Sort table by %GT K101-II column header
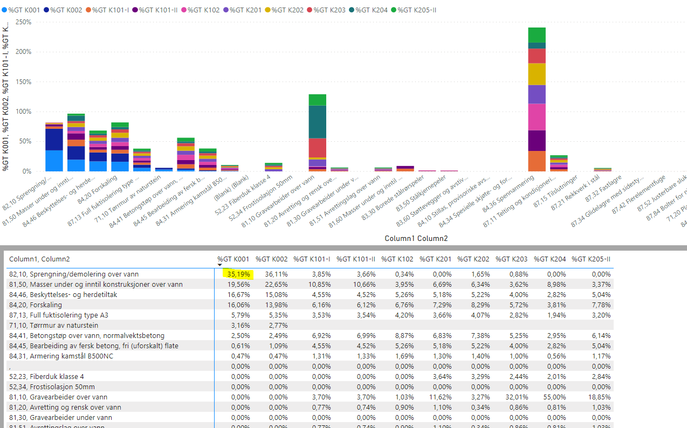 click(x=356, y=259)
